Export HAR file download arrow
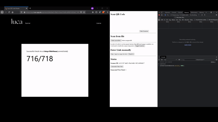Image resolution: width=218 pixels, height=122 pixels. tap(205, 15)
